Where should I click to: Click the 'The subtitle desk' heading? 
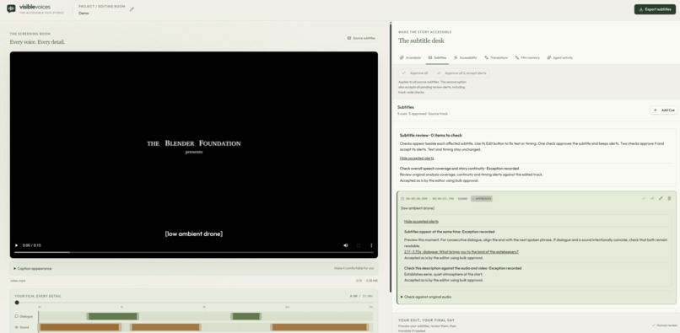(421, 40)
